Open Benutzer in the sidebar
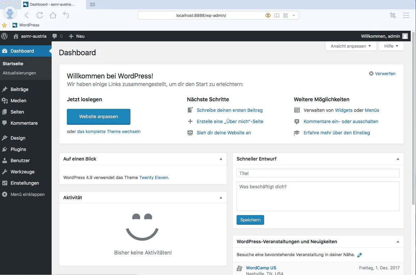416x275 pixels. pos(25,160)
